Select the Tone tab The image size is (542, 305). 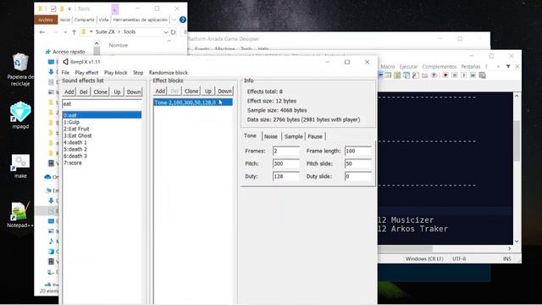pyautogui.click(x=250, y=136)
